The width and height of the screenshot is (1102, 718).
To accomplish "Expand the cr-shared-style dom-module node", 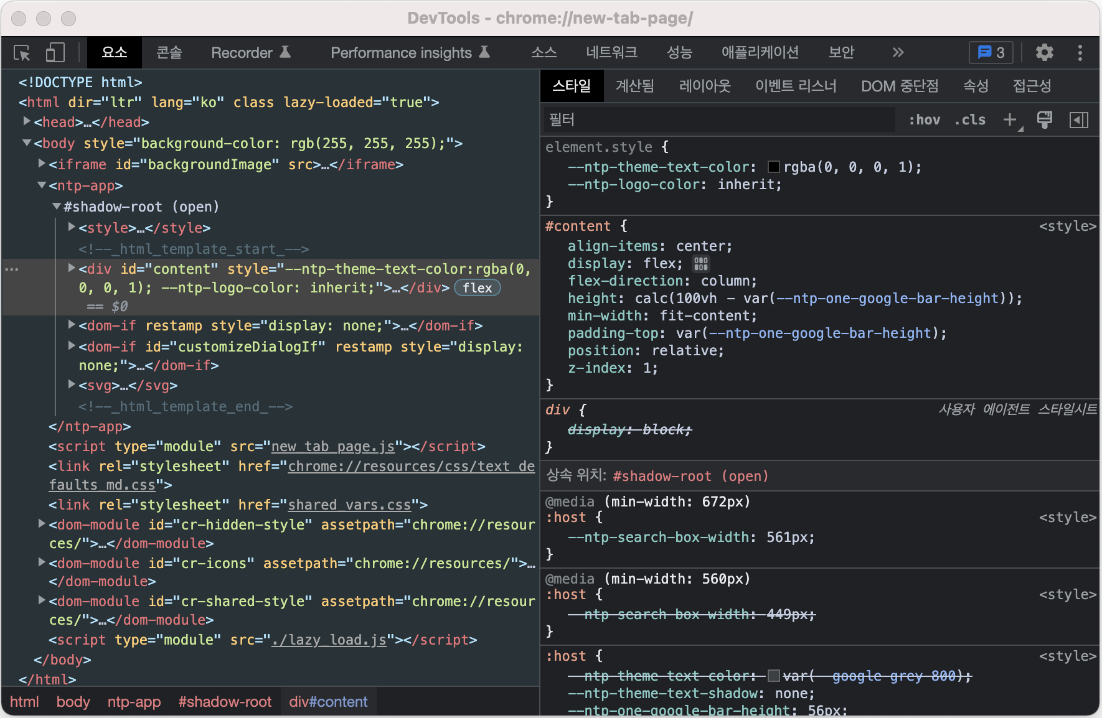I will [x=42, y=600].
